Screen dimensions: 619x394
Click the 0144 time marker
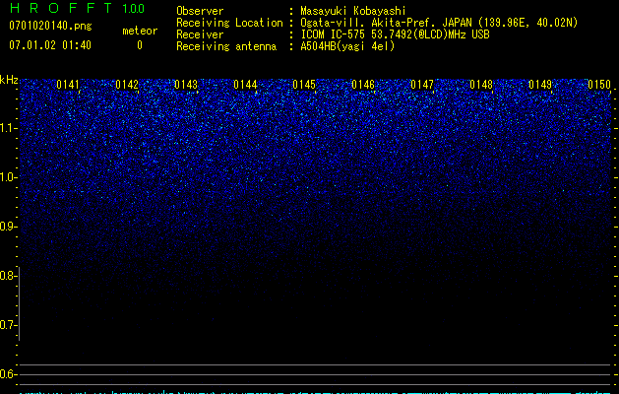pyautogui.click(x=245, y=85)
